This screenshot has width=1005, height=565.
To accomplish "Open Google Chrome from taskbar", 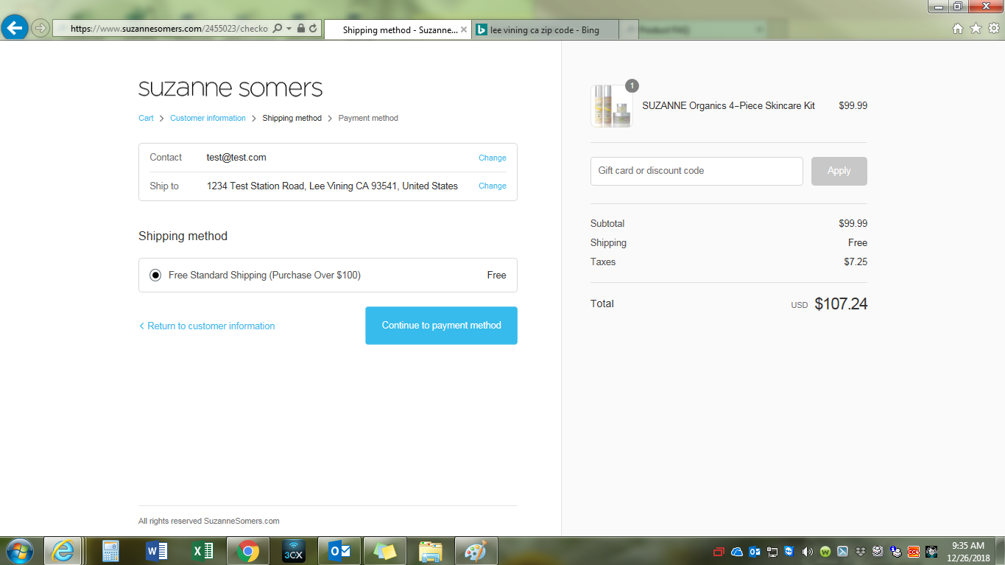I will (x=248, y=551).
